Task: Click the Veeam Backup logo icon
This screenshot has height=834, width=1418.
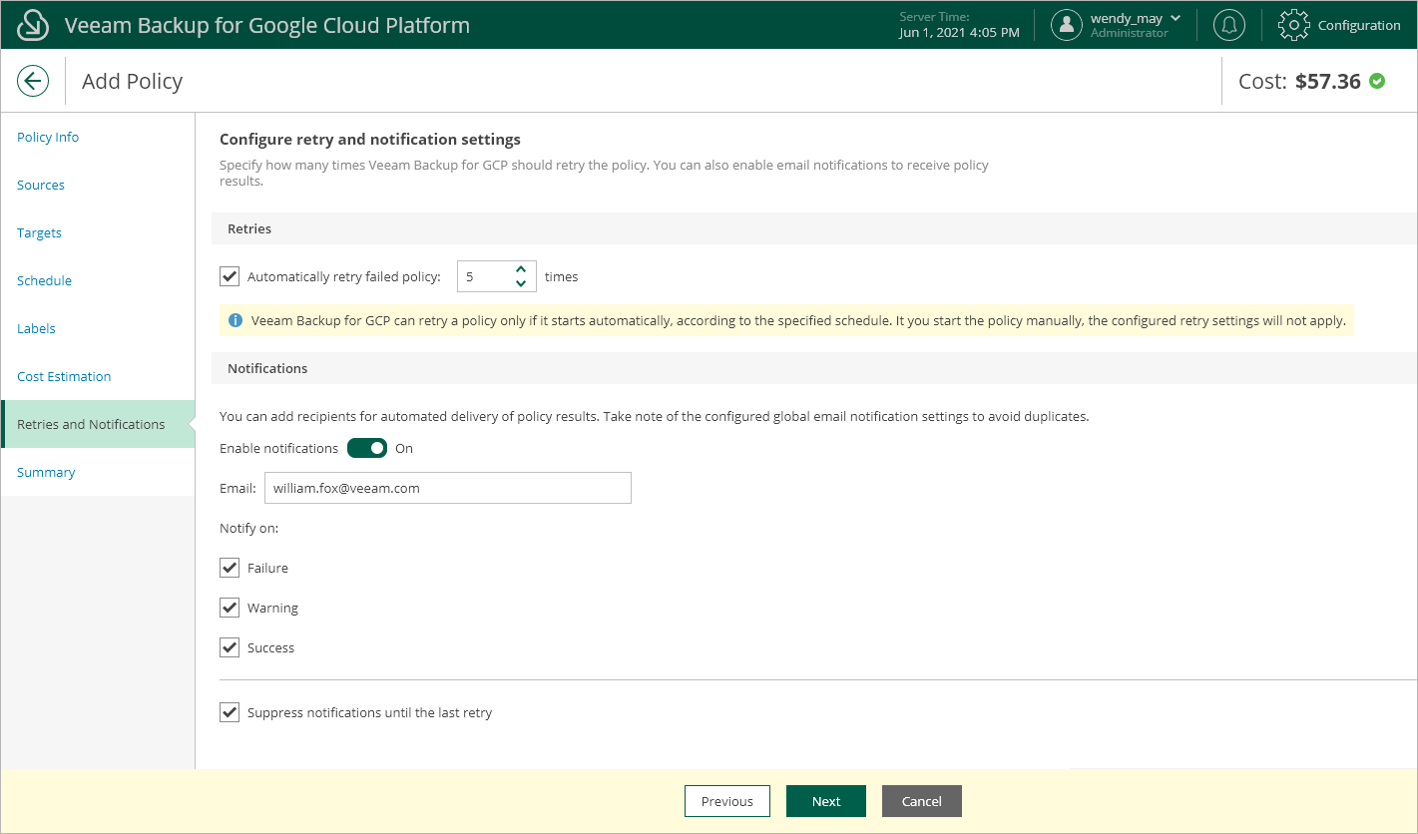Action: (33, 25)
